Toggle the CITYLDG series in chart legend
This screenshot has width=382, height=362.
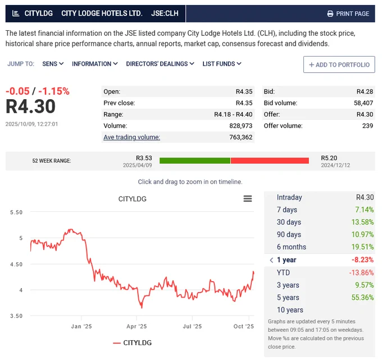pyautogui.click(x=132, y=343)
